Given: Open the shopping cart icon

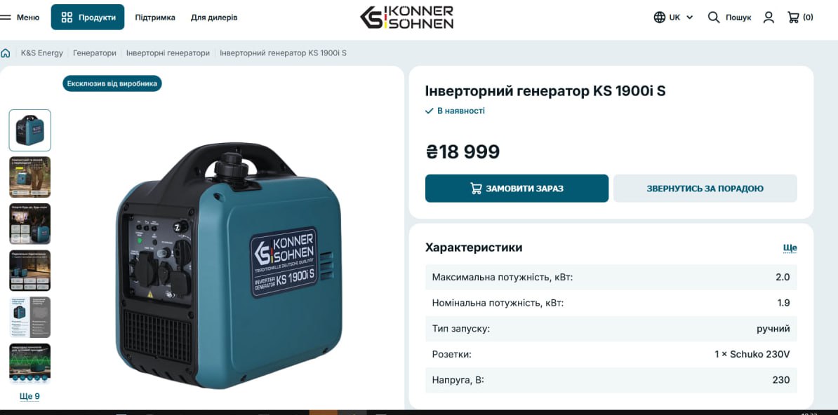Looking at the screenshot, I should pos(793,17).
